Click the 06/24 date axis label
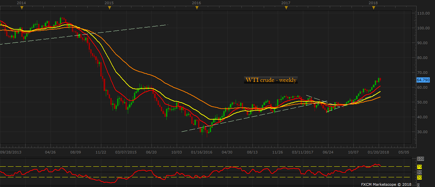 point(328,152)
